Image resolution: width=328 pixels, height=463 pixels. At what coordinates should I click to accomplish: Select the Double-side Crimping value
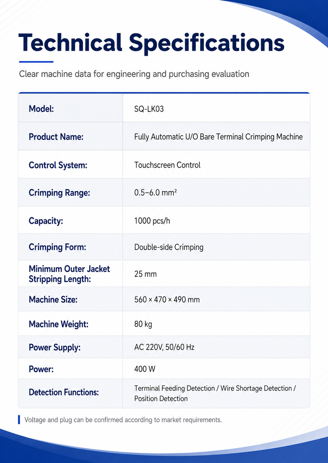click(169, 247)
